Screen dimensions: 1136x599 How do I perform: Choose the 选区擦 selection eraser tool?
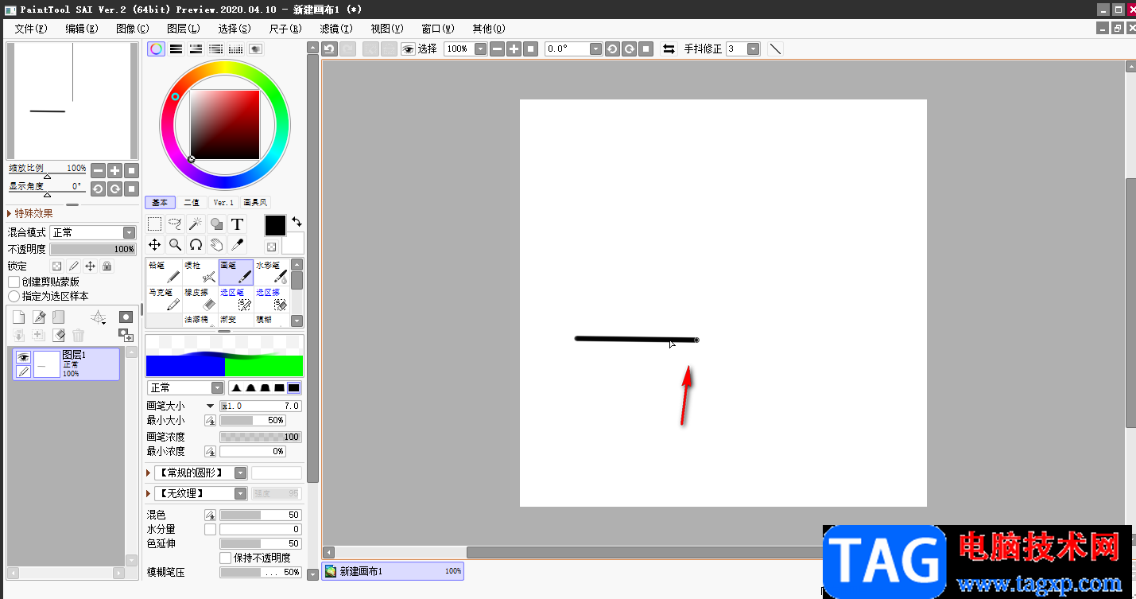pos(271,299)
